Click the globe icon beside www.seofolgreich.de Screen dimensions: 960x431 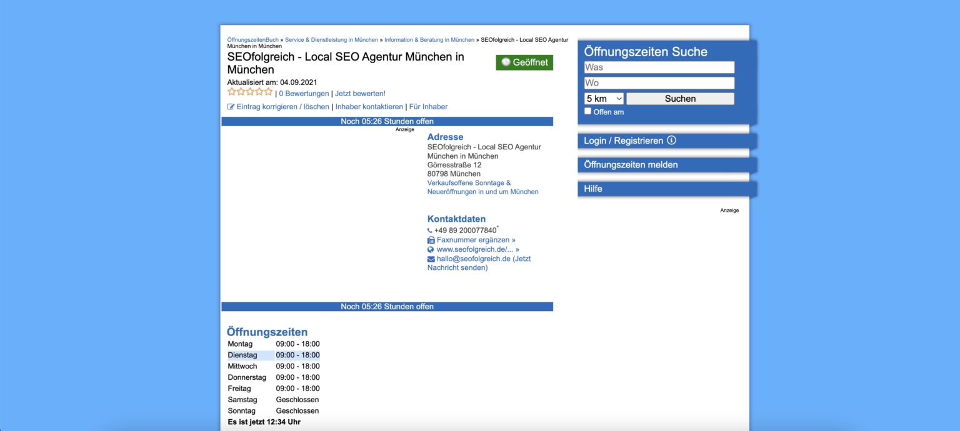click(x=431, y=249)
